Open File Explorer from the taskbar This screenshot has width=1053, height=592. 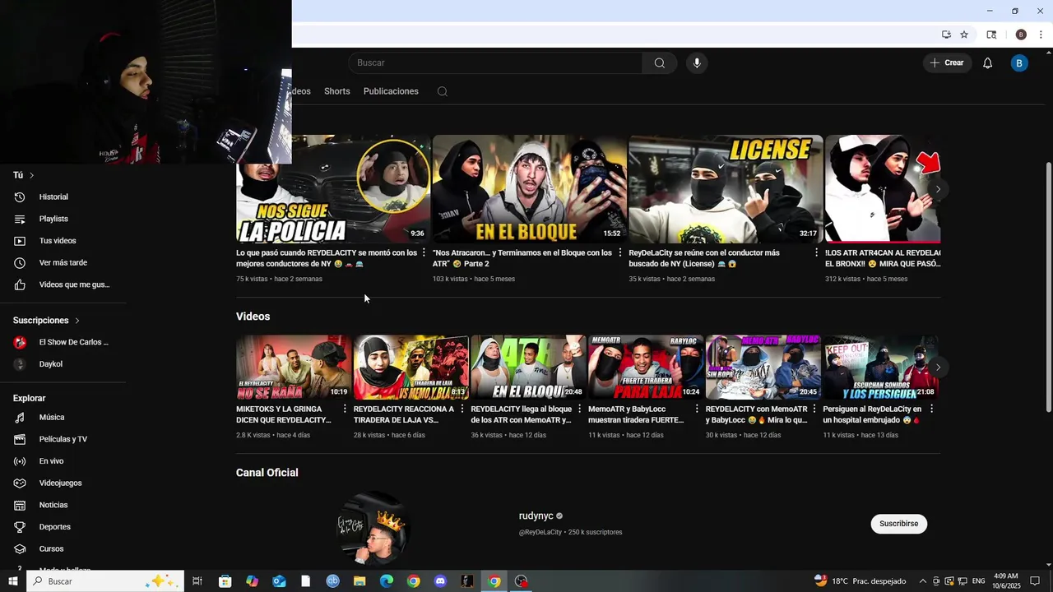tap(360, 581)
